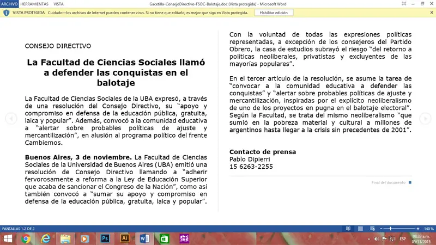
Task: Go to the next screen arrow
Action: [425, 119]
